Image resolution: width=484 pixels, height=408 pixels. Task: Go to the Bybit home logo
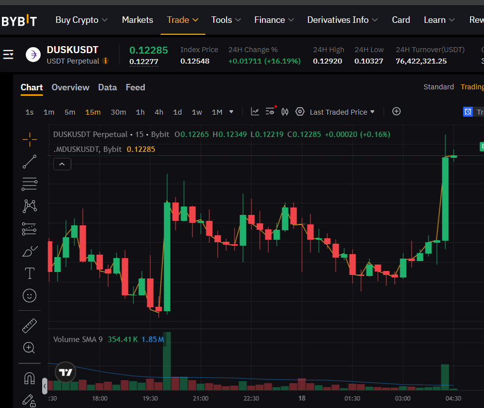19,20
